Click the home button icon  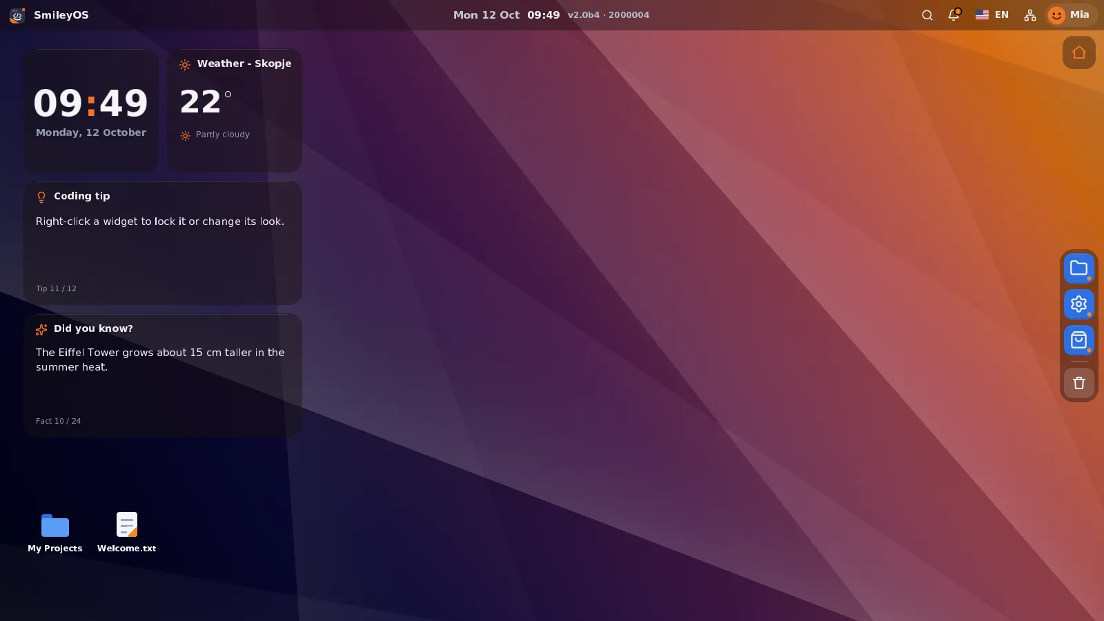1079,52
